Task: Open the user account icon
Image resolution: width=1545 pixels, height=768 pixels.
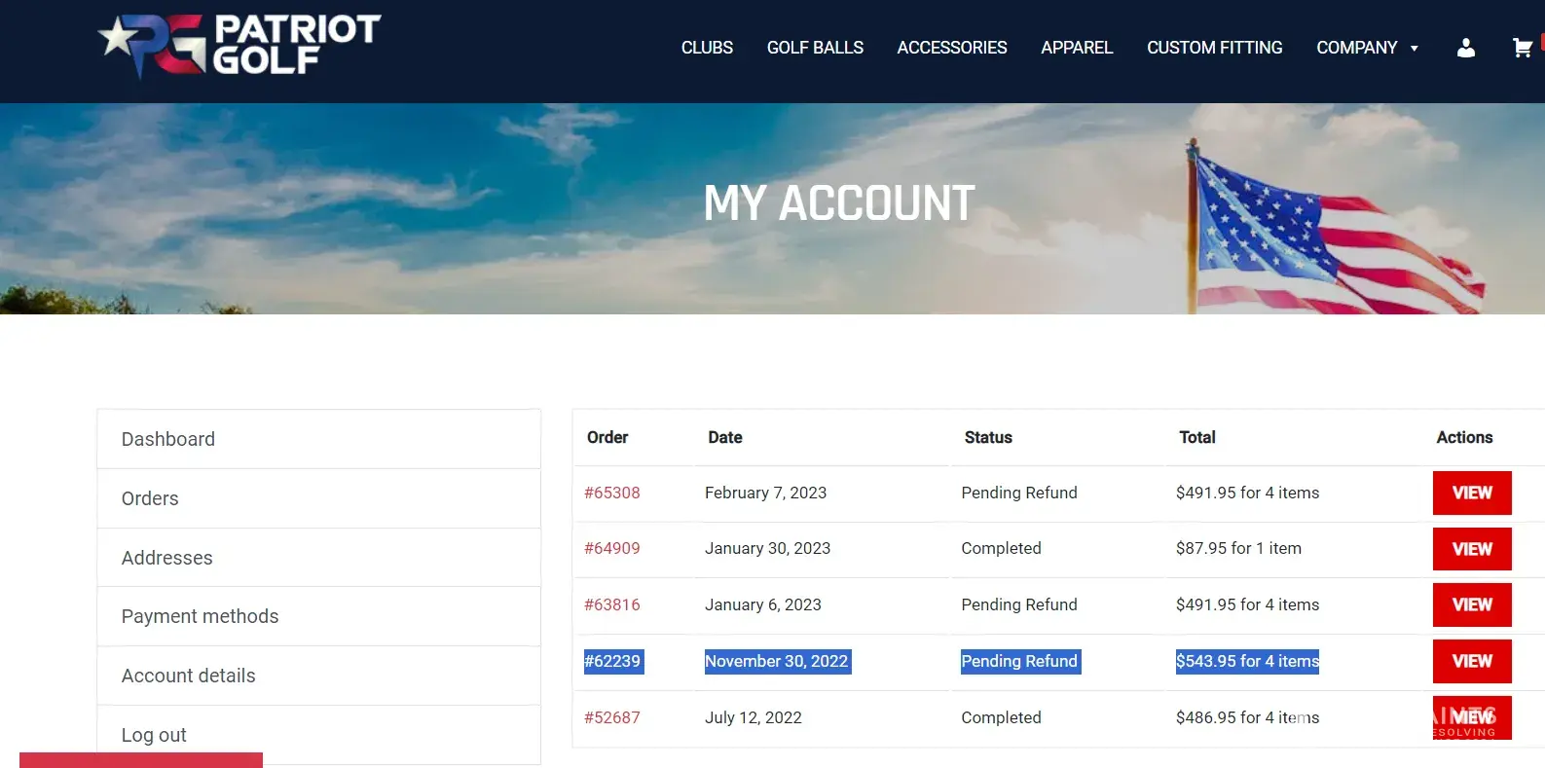Action: pos(1465,48)
